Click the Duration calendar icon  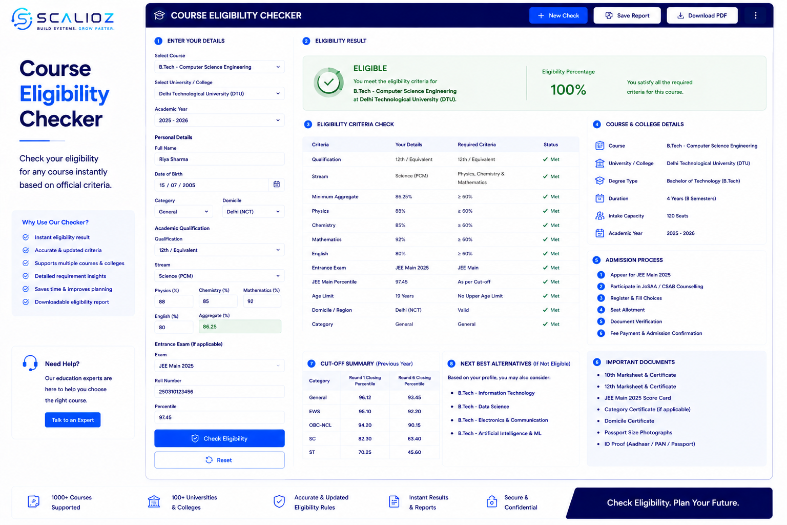[x=599, y=198]
